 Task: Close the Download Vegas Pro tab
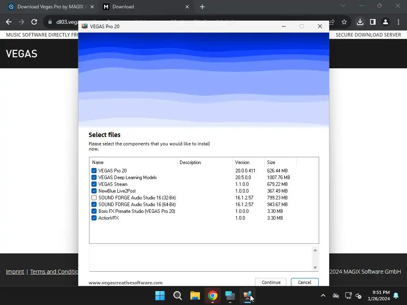point(92,7)
